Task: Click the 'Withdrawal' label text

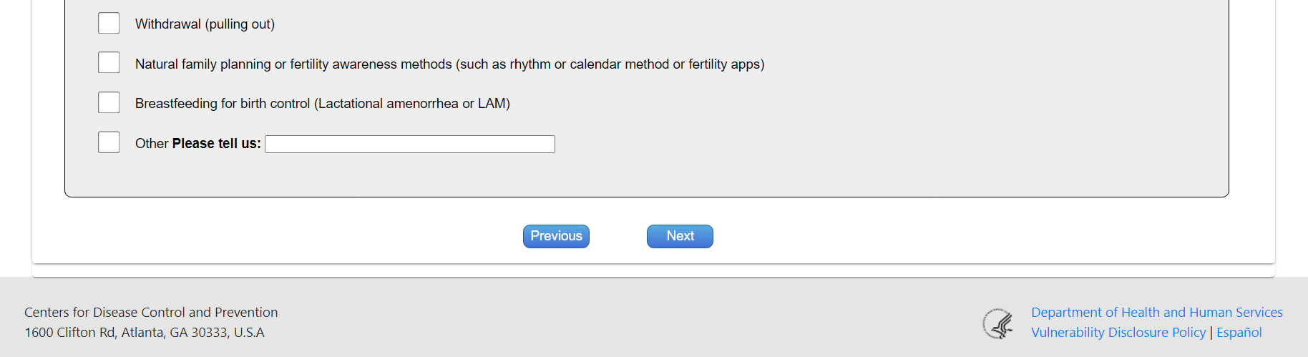Action: click(x=168, y=24)
